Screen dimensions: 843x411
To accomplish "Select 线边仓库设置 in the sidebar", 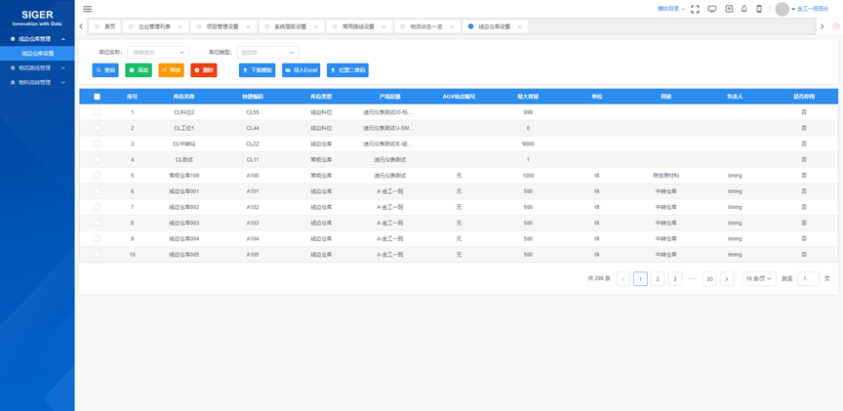I will 38,54.
